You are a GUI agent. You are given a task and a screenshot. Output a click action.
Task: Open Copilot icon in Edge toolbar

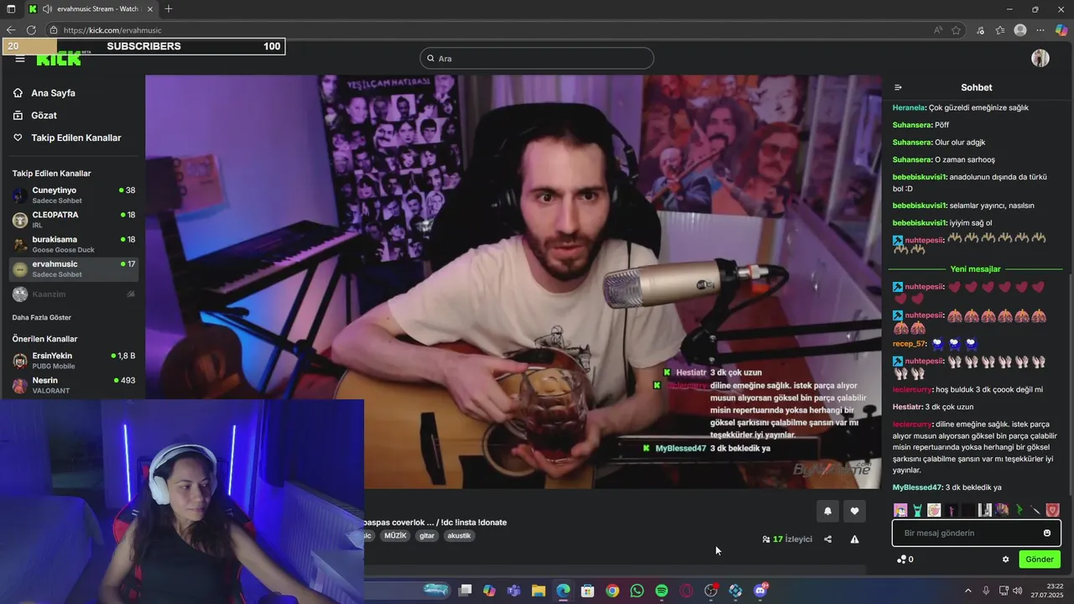(x=1061, y=30)
